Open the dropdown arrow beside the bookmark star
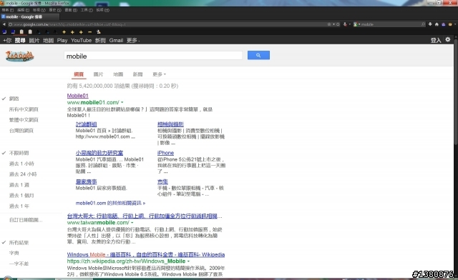This screenshot has height=280, width=458. [x=333, y=24]
